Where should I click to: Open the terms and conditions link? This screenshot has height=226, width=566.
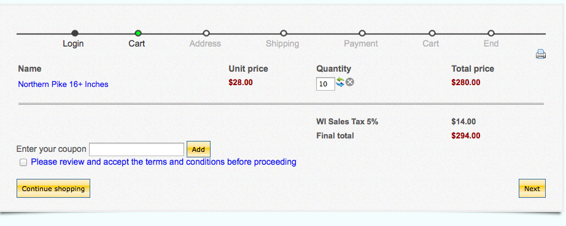click(163, 162)
